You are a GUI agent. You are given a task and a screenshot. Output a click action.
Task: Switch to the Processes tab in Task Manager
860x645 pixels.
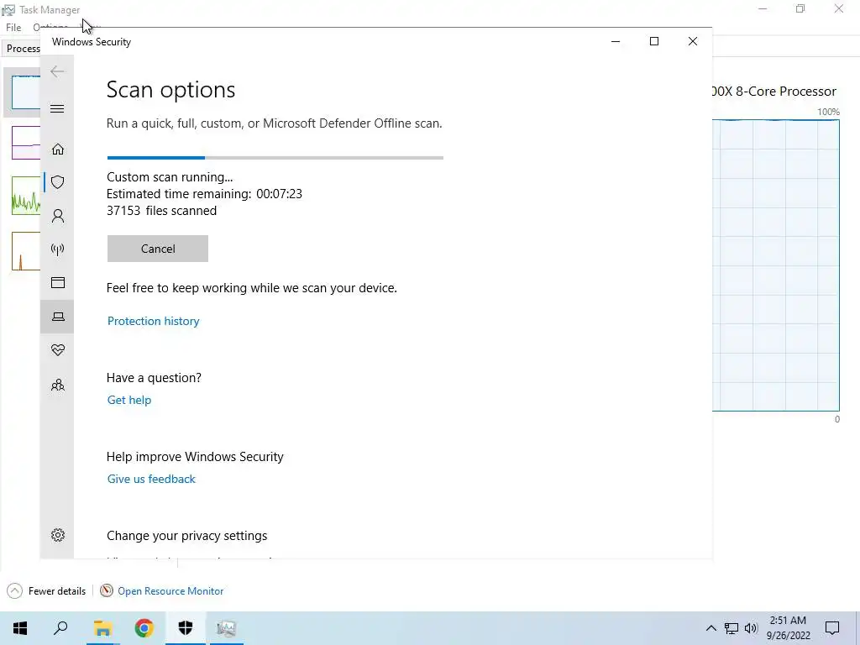[x=23, y=48]
